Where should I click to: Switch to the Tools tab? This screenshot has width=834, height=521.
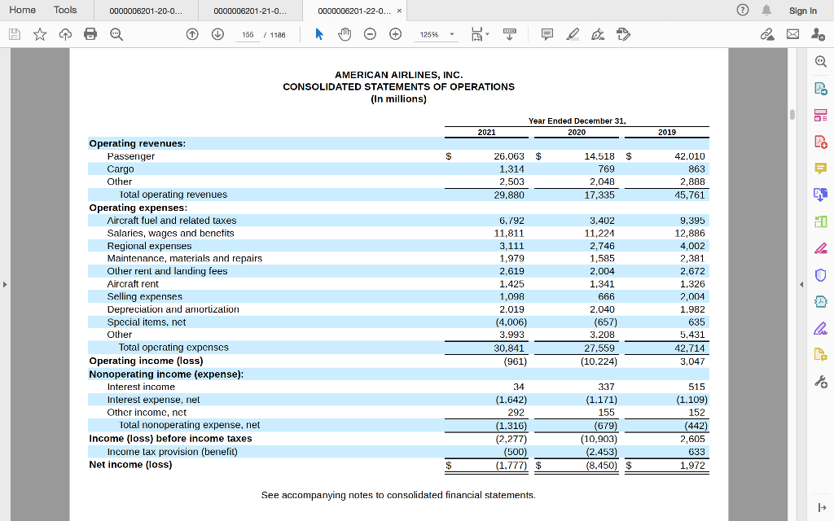[65, 10]
